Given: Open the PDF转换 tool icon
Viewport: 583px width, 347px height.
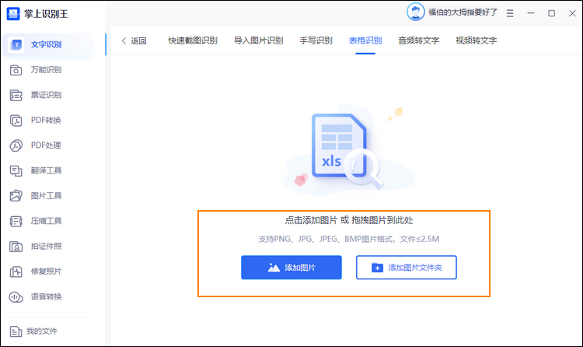Looking at the screenshot, I should pyautogui.click(x=16, y=120).
